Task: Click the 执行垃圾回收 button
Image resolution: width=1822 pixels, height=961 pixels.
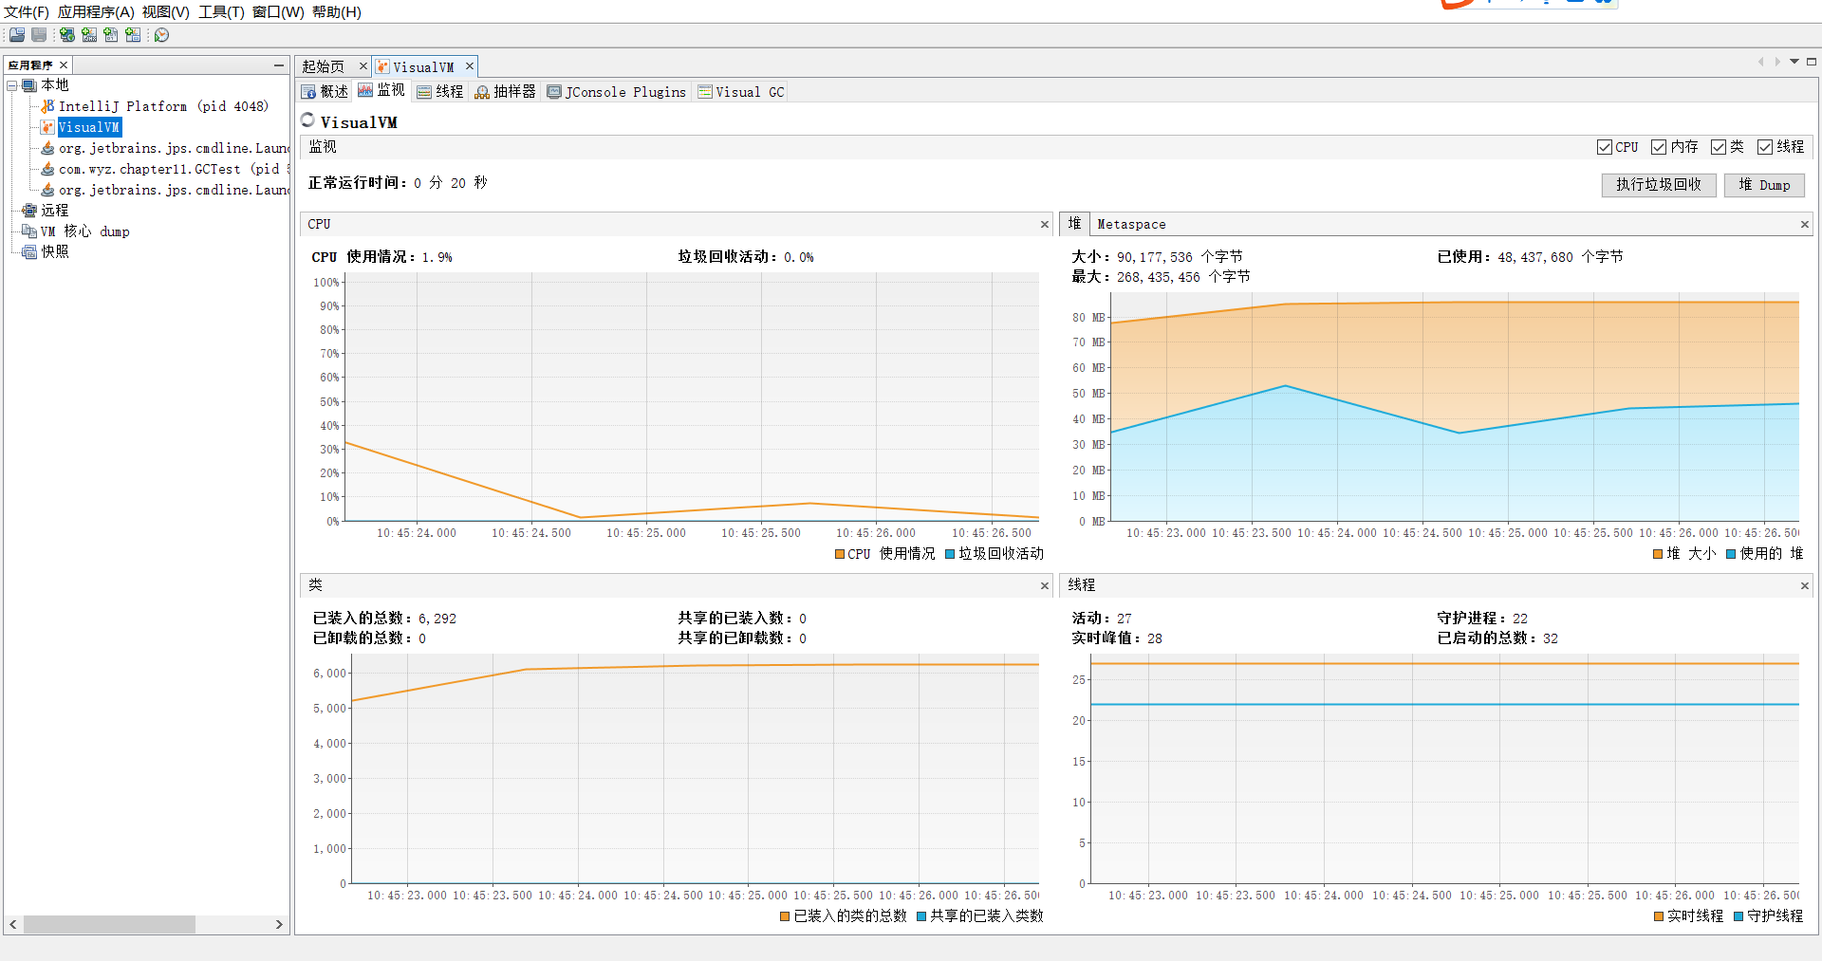Action: [x=1659, y=185]
